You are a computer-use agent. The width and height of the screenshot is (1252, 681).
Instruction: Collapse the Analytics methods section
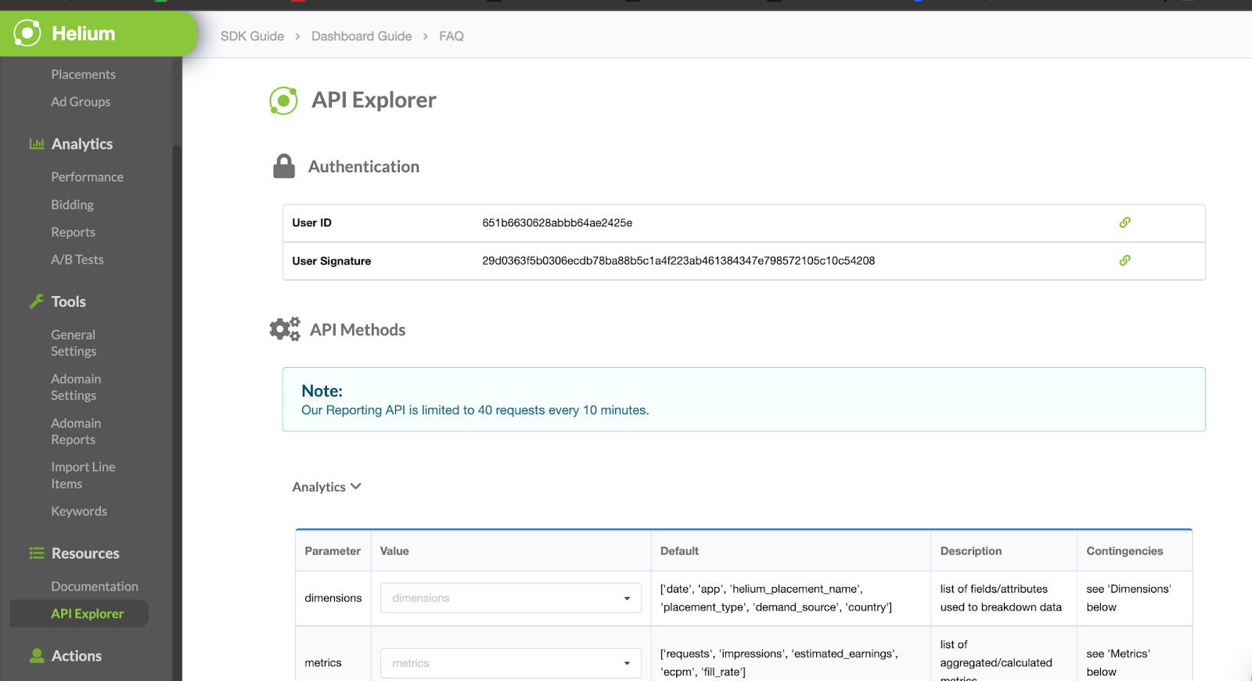click(x=326, y=487)
